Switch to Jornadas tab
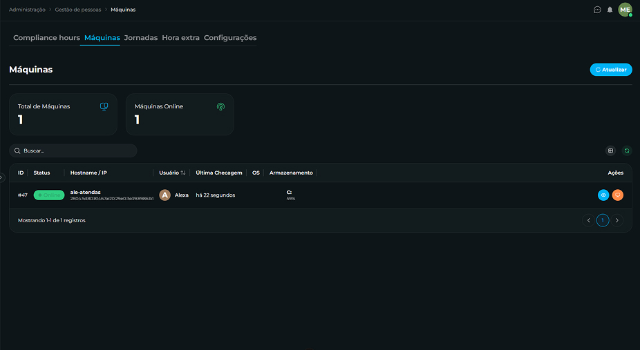Screen dimensions: 640x350 point(141,37)
